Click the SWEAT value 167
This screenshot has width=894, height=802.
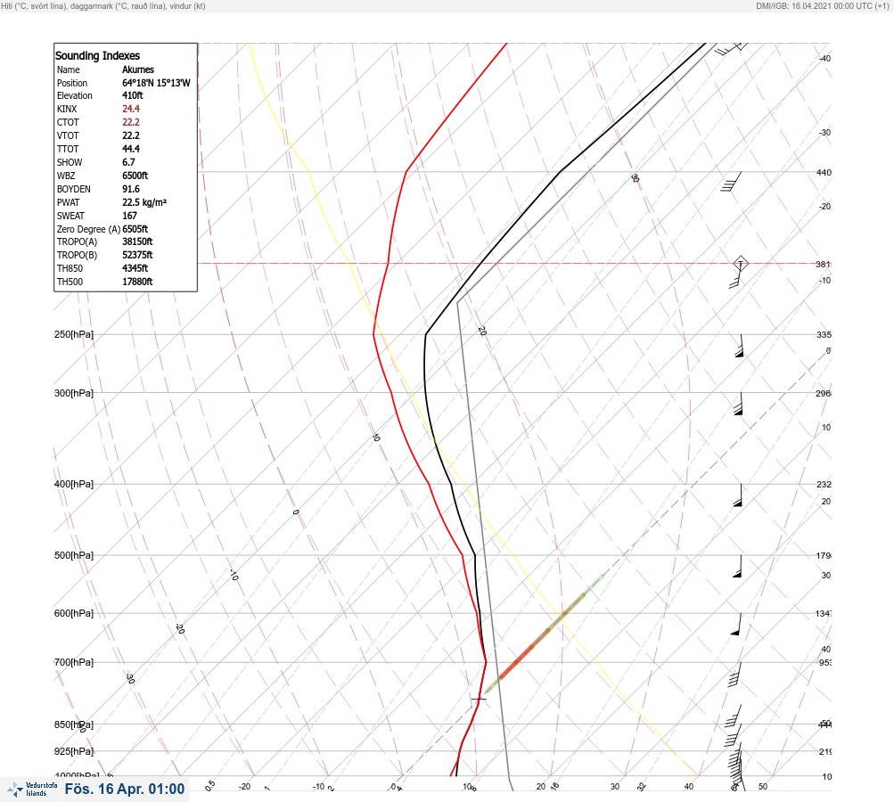tap(129, 216)
